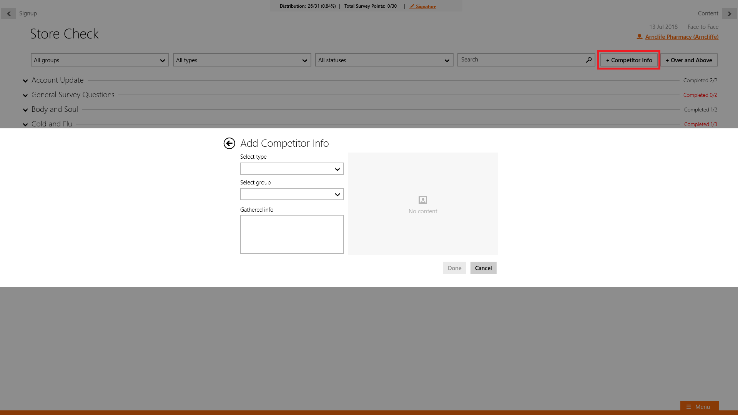Collapse the Cold and Flu section
The height and width of the screenshot is (415, 738).
[25, 124]
